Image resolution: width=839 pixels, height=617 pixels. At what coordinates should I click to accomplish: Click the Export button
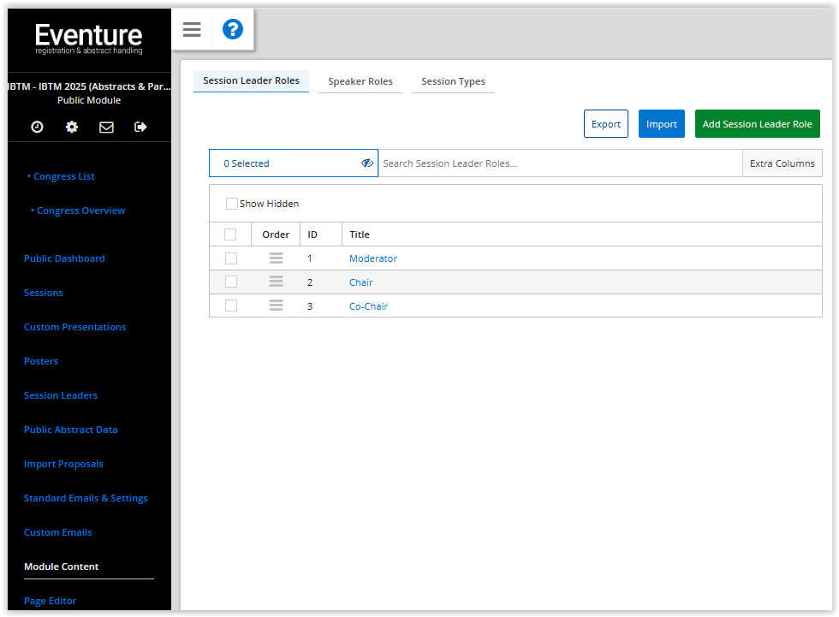click(x=606, y=124)
